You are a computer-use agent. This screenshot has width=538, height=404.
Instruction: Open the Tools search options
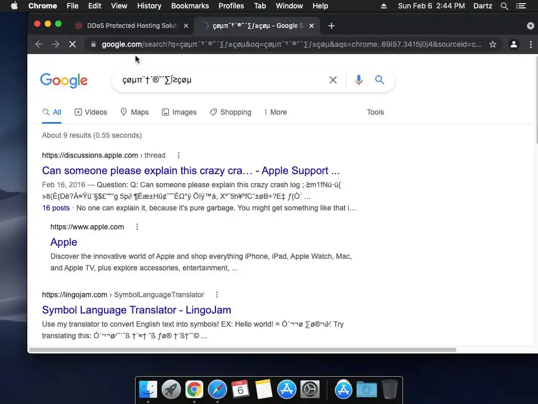(375, 113)
